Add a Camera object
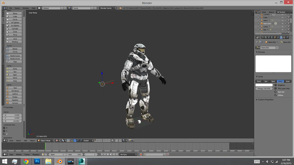The height and width of the screenshot is (165, 294). pyautogui.click(x=14, y=103)
